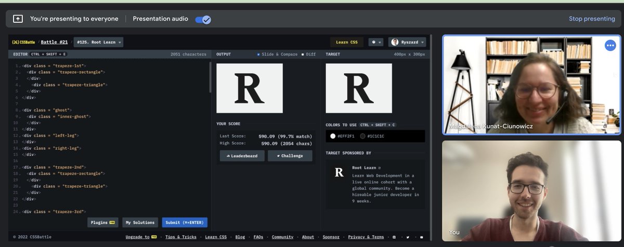Open the Leaderboard
The image size is (624, 247).
[242, 156]
